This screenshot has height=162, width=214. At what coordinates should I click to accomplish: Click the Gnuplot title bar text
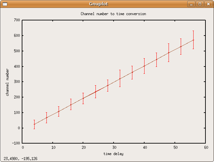point(98,4)
